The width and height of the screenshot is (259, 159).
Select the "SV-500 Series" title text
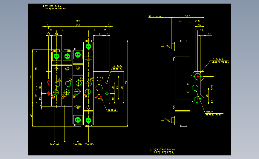(53, 6)
